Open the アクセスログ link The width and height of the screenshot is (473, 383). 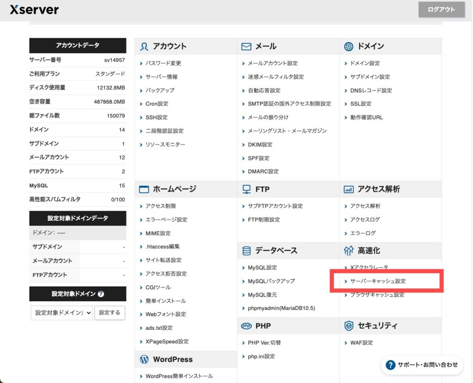point(365,219)
